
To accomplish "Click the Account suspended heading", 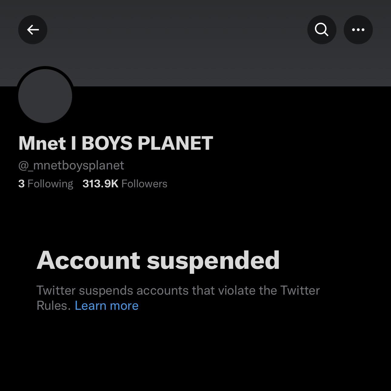I will point(158,260).
